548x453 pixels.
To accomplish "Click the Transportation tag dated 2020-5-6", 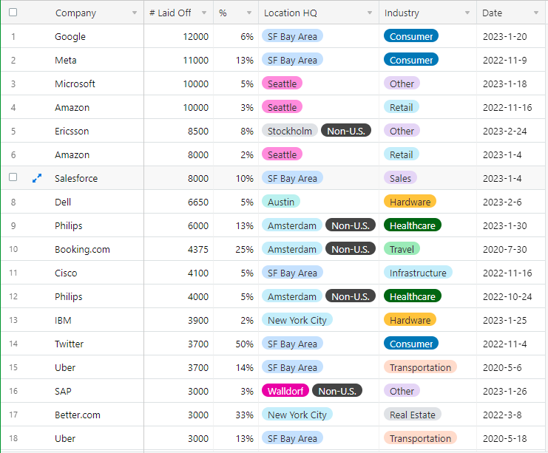I will coord(420,367).
